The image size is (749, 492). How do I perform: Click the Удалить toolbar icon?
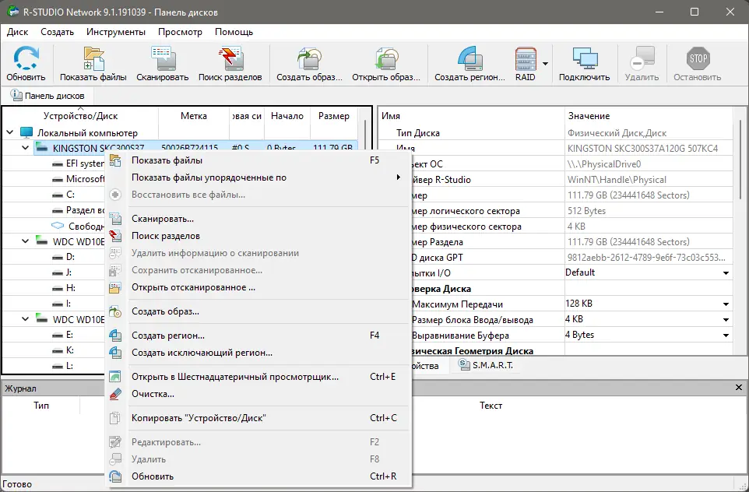click(642, 58)
